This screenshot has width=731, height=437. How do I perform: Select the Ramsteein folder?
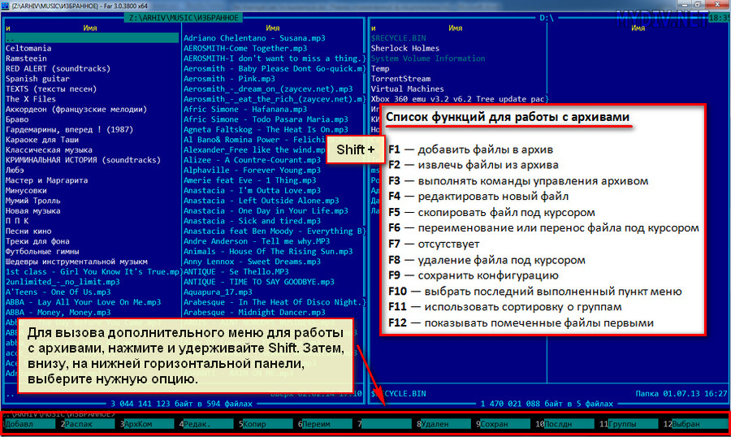click(26, 58)
